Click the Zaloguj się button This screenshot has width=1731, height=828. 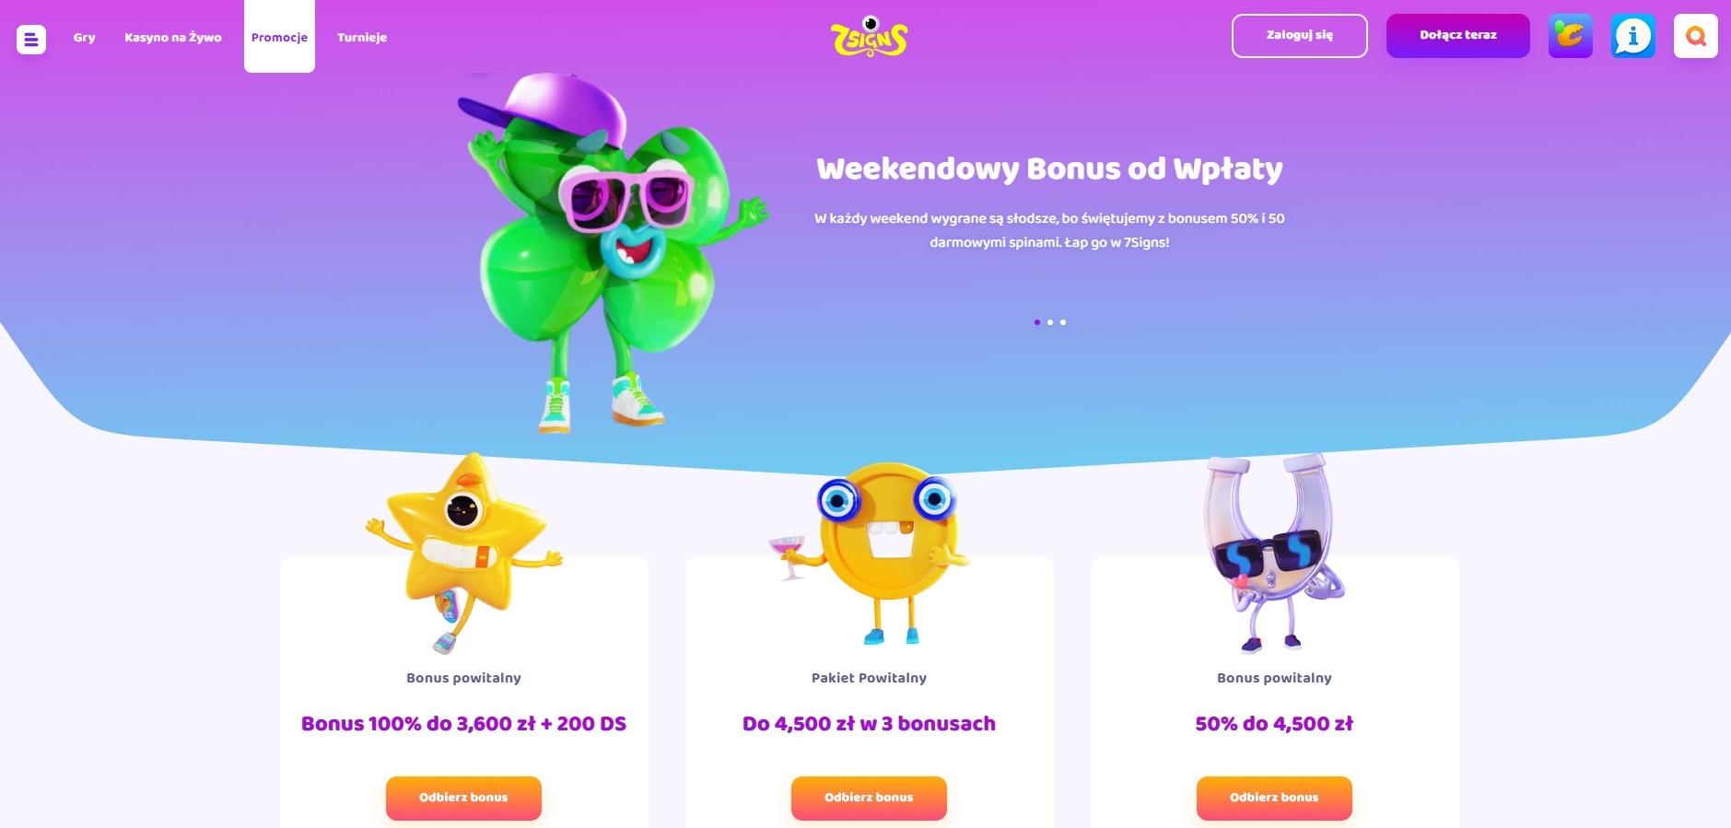coord(1300,36)
